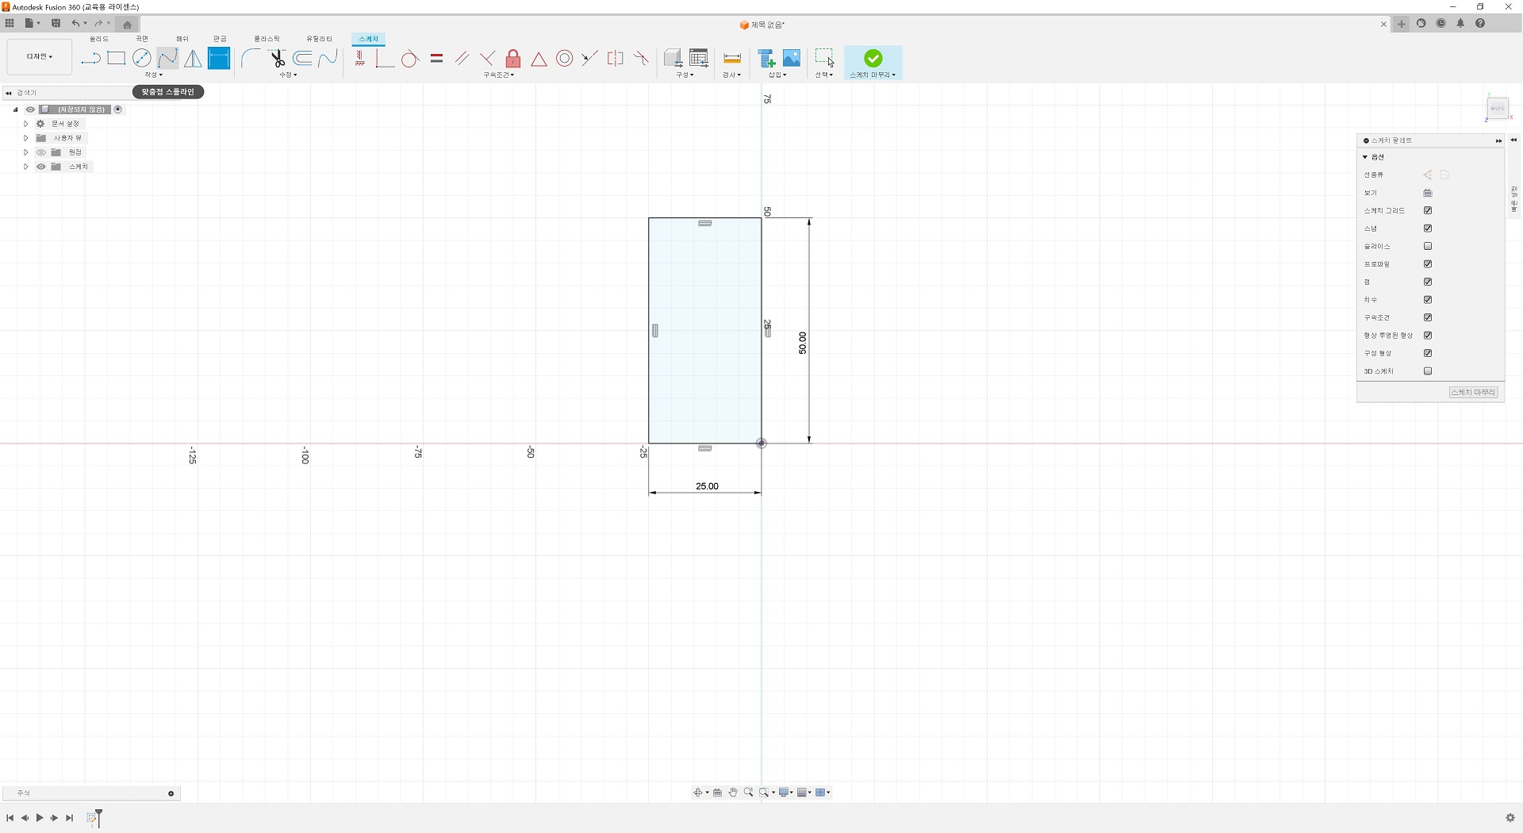
Task: Apply the Concentric constraint
Action: (565, 58)
